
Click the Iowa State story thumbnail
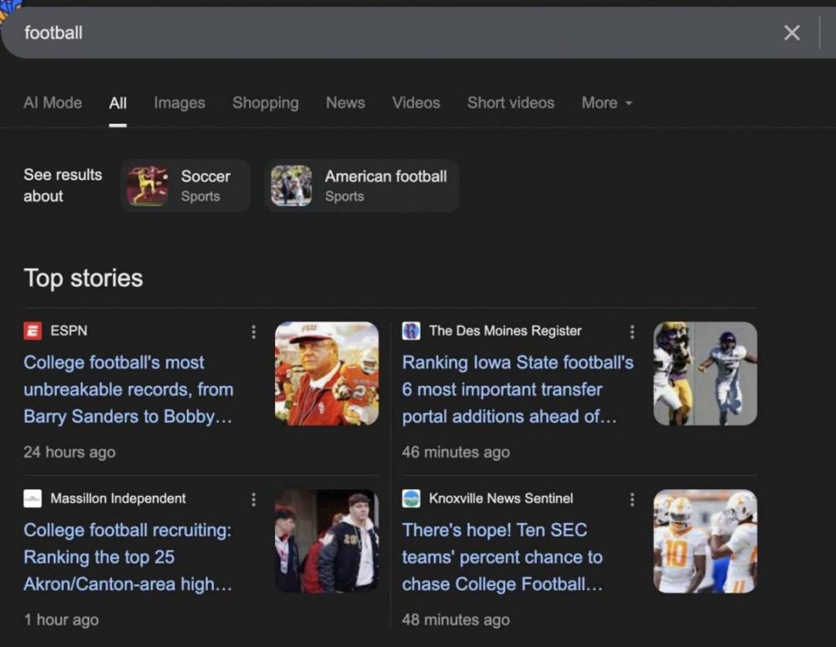[x=705, y=373]
